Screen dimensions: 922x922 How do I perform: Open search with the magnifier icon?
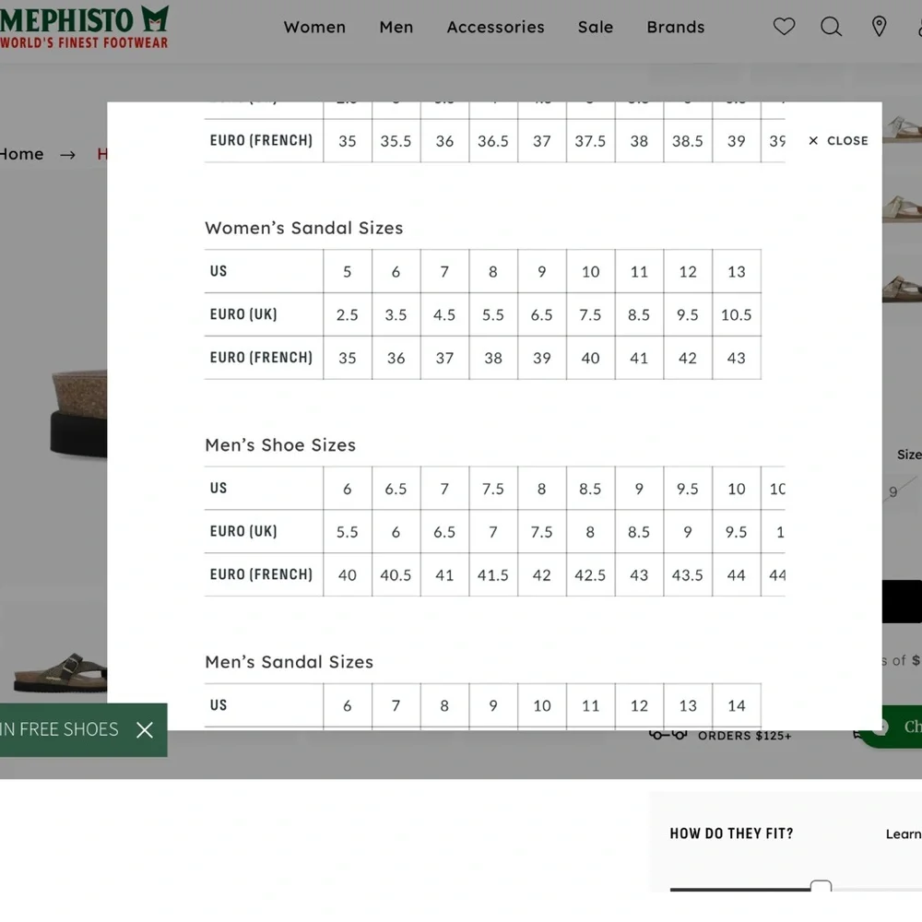(831, 27)
